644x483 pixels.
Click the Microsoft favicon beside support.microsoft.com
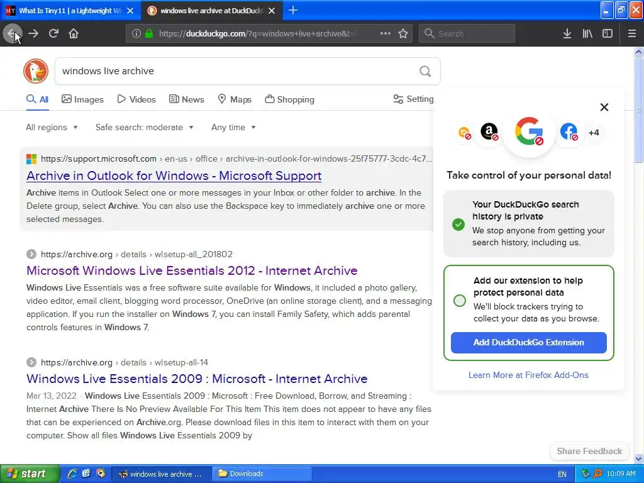click(31, 159)
